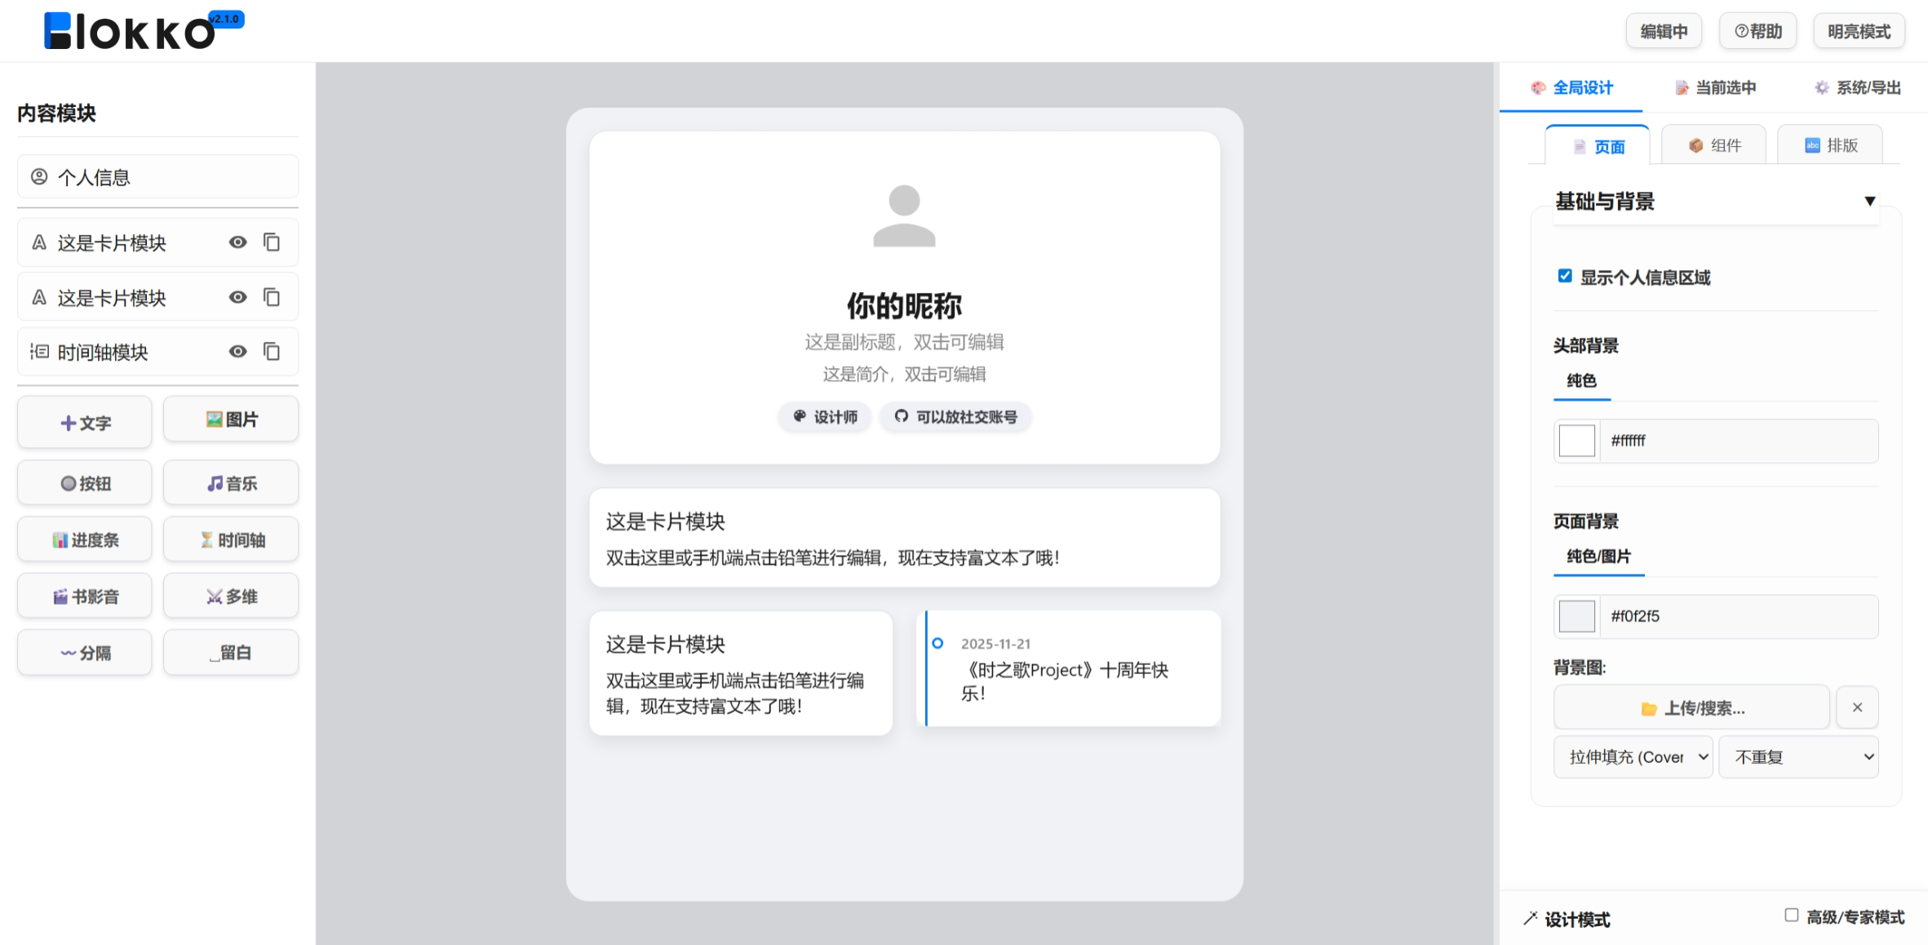Open the 系统/导出 tab

click(1857, 87)
